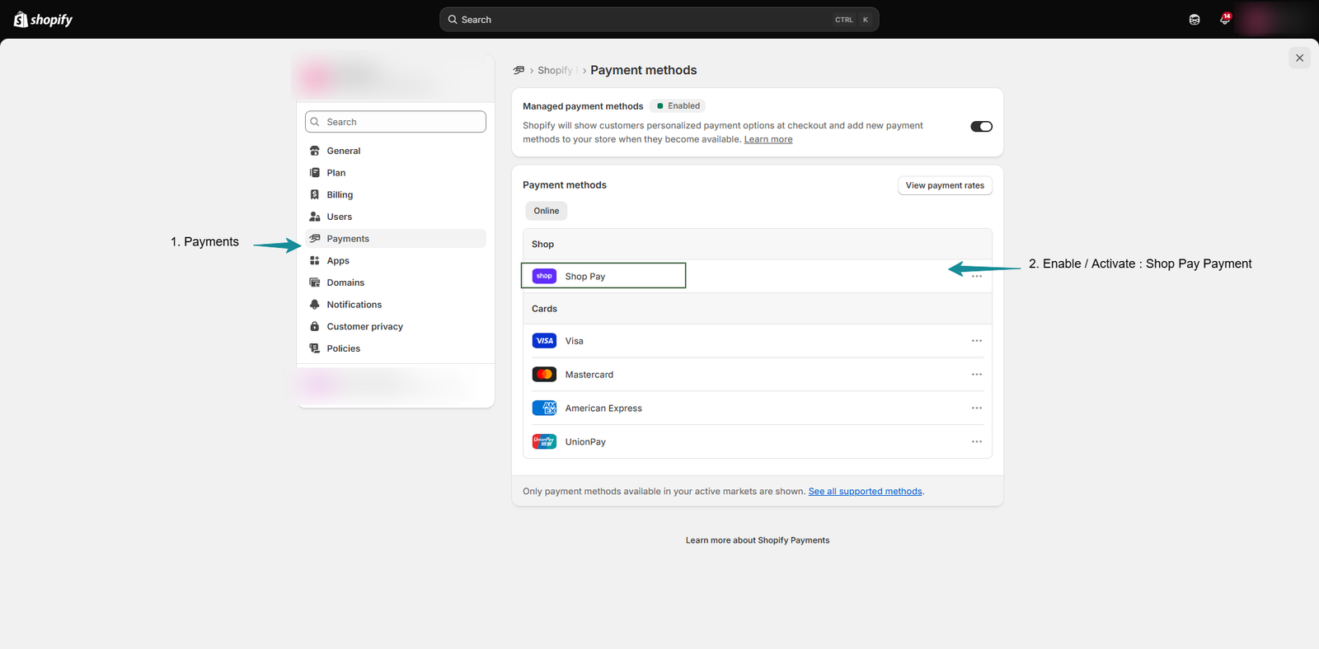Click the Domains icon in the sidebar
The image size is (1319, 649).
314,282
